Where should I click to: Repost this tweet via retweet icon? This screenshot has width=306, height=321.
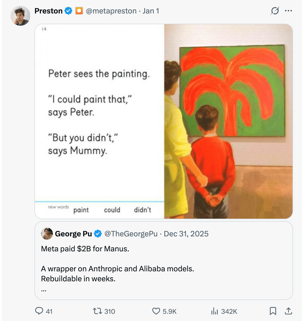coord(97,311)
